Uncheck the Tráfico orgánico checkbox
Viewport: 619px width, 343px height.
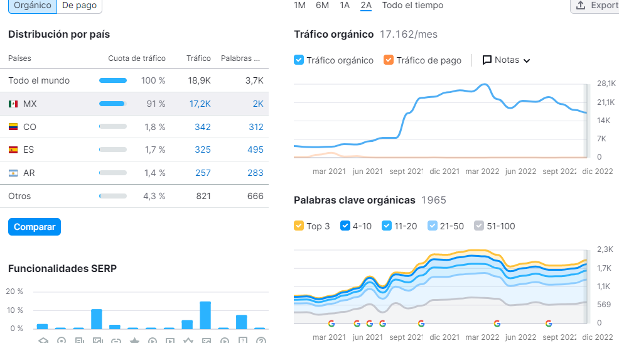tap(299, 60)
